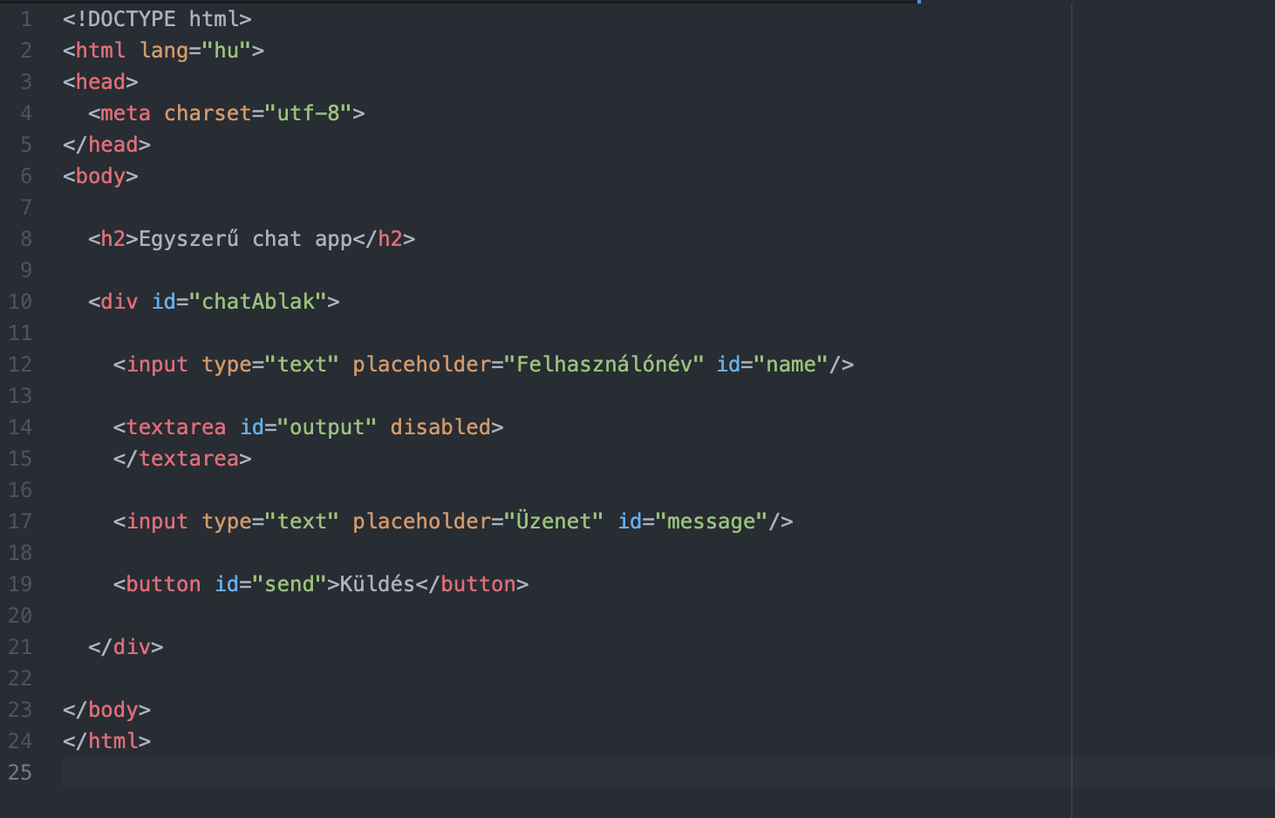Click the "Üzenet" placeholder string
The width and height of the screenshot is (1275, 818).
point(554,521)
